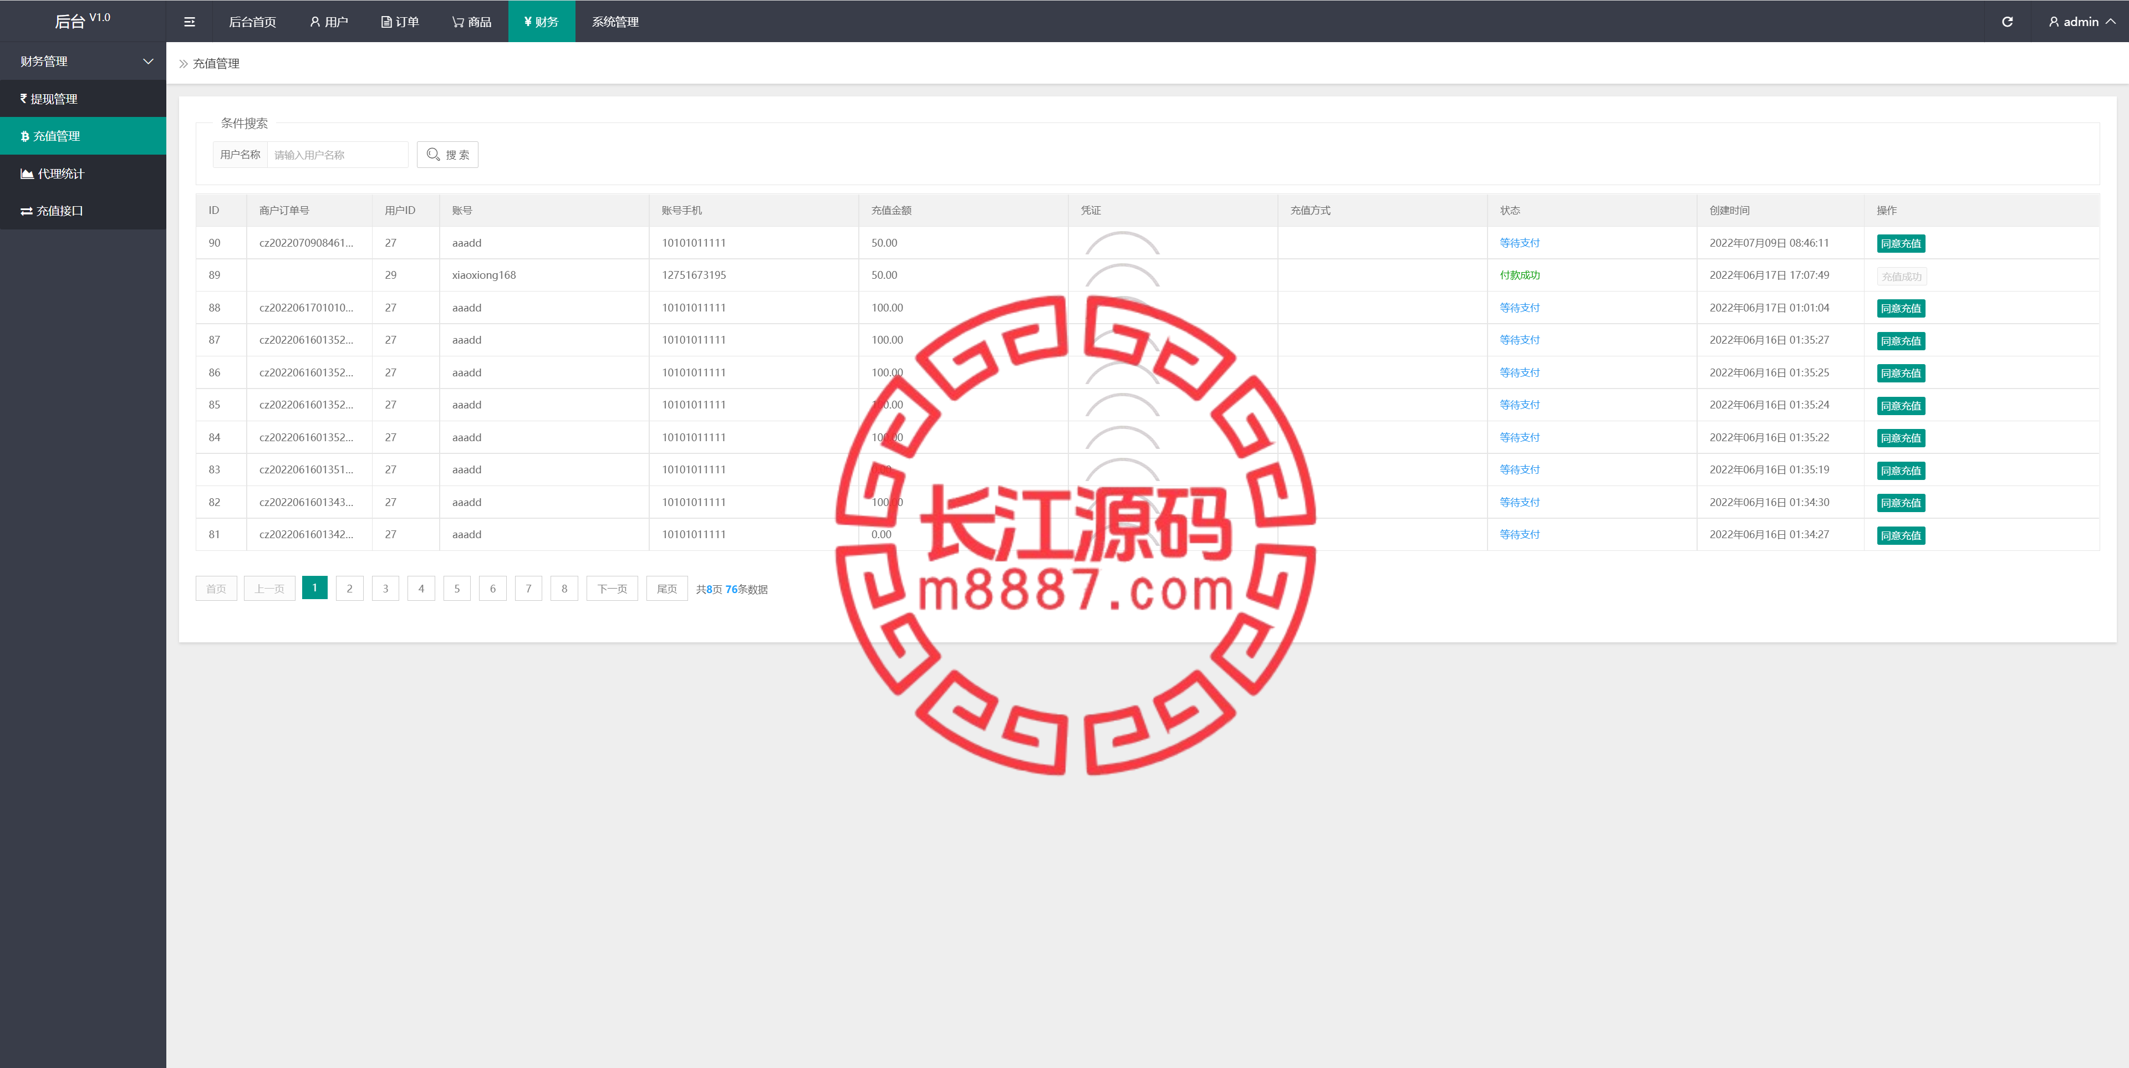
Task: Click timestamp 2022年07月09日 08:46:11
Action: (x=1769, y=243)
